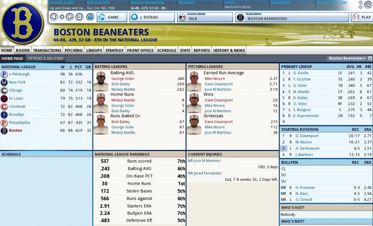
Task: Open the MLB league menu
Action: point(205,17)
